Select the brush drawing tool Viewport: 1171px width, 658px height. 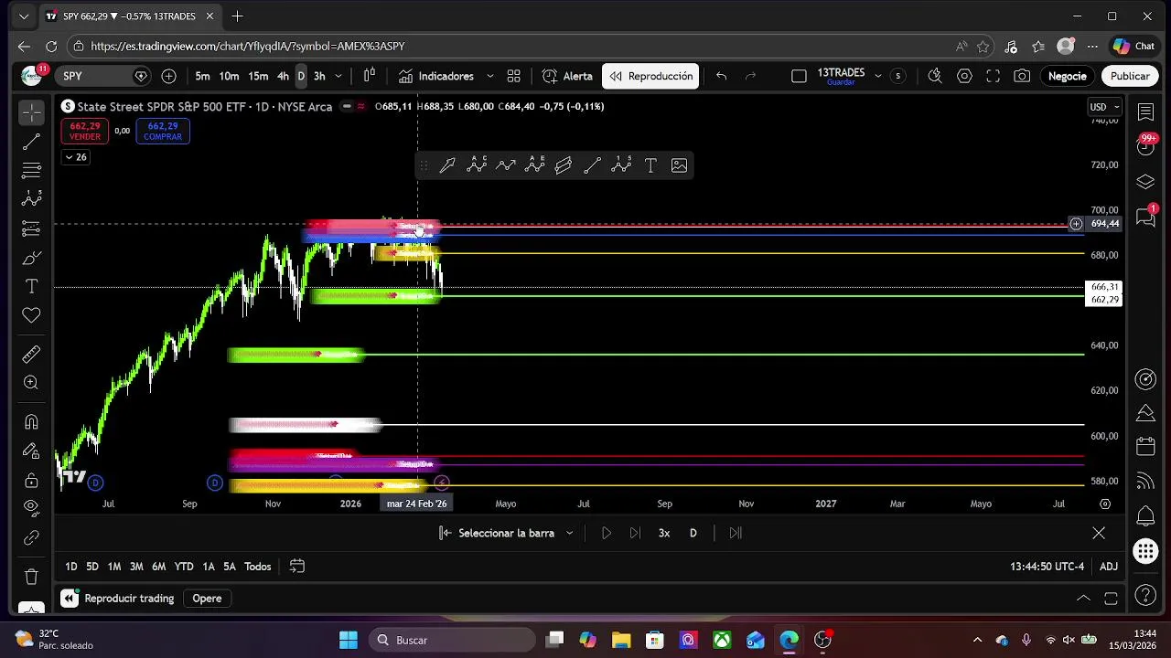(31, 258)
